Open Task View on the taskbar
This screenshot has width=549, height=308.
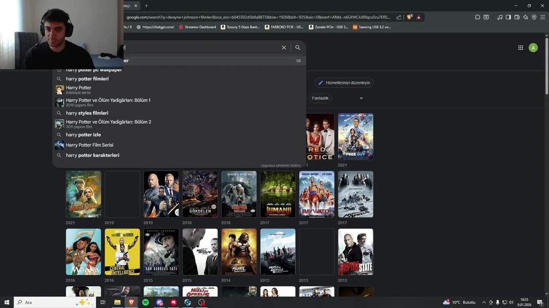coord(103,302)
